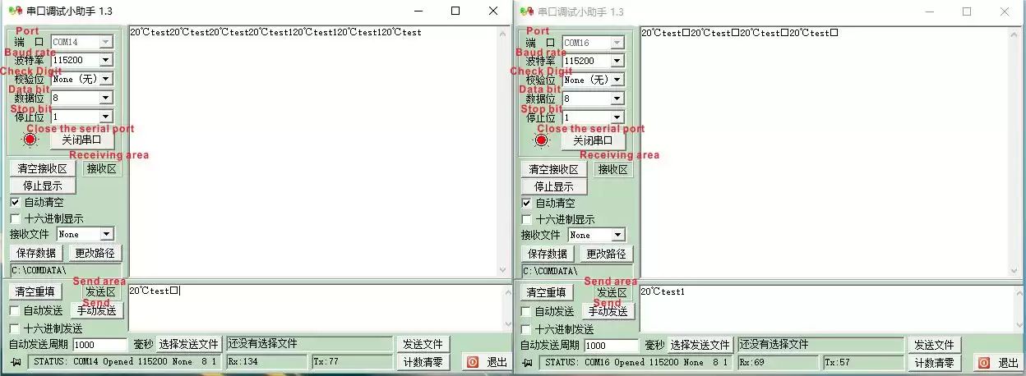Screen dimensions: 1026x376
Task: Click the auto-send period 1000 field in COM16 window
Action: [611, 345]
